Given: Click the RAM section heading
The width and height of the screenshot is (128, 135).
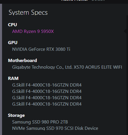Looking at the screenshot, I should (13, 78).
